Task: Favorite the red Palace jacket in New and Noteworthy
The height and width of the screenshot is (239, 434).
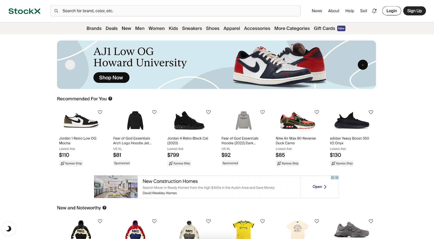Action: coord(154,221)
